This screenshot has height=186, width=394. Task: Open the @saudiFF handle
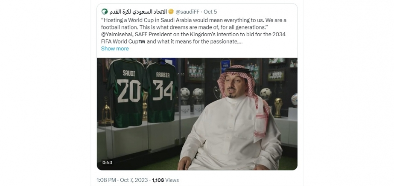(x=187, y=12)
